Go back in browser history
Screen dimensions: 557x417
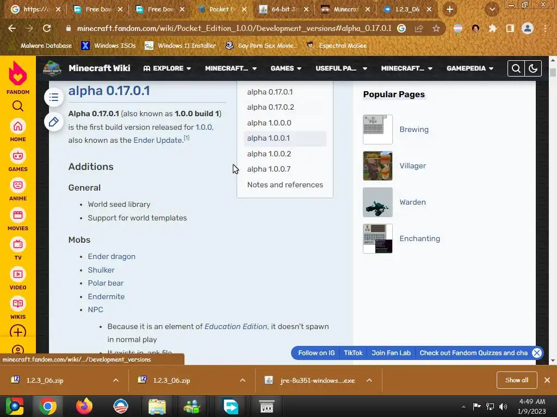[12, 28]
